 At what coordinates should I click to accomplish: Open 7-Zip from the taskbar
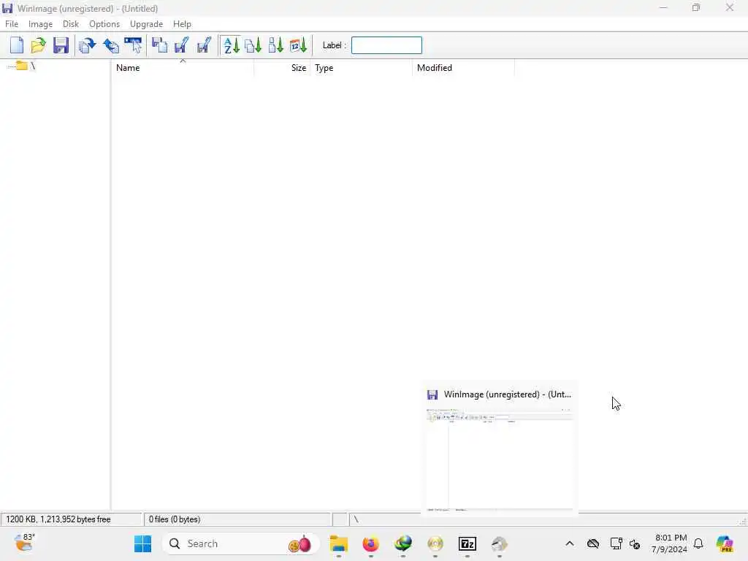tap(467, 543)
